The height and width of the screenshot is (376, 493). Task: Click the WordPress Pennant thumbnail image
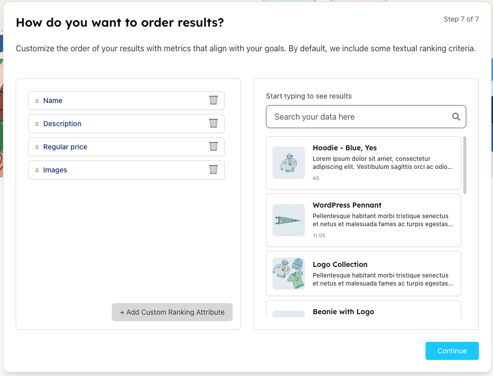[289, 220]
